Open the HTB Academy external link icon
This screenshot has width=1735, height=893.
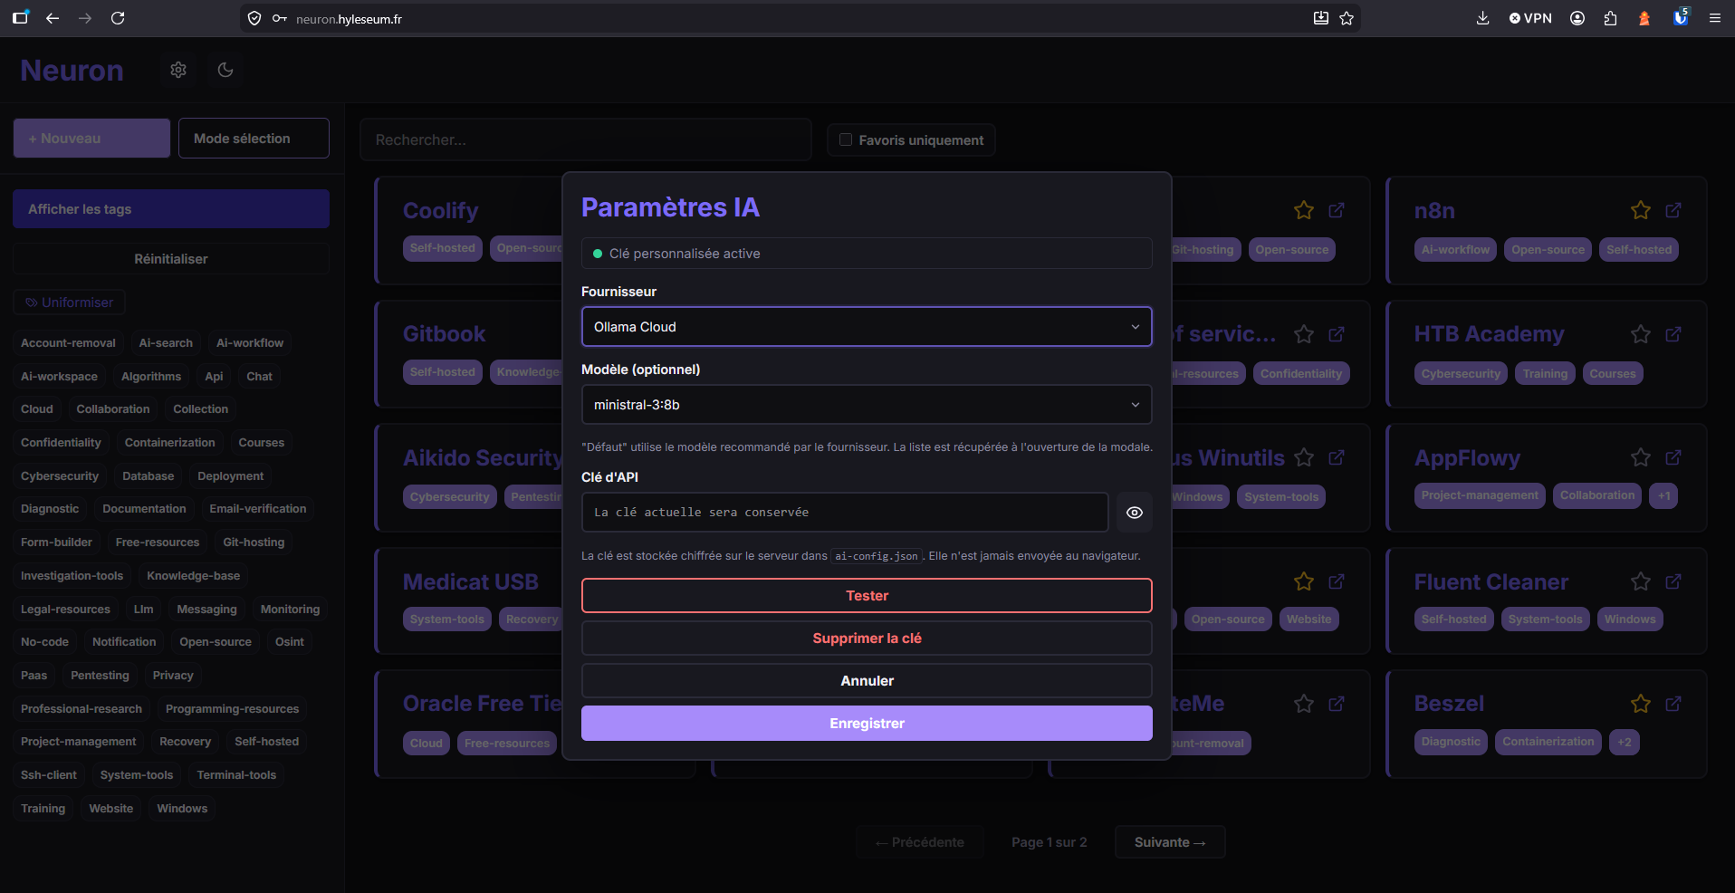pos(1673,334)
